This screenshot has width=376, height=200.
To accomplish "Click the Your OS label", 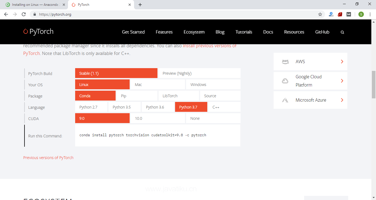I will point(36,85).
